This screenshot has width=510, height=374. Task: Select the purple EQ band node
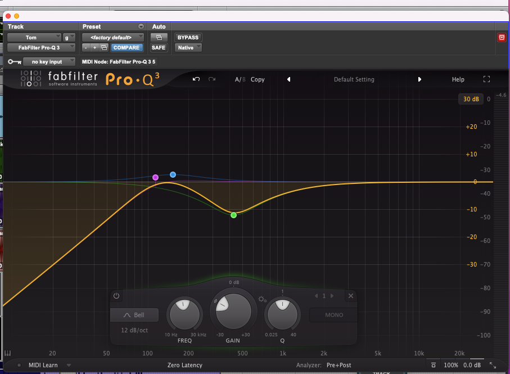coord(155,177)
